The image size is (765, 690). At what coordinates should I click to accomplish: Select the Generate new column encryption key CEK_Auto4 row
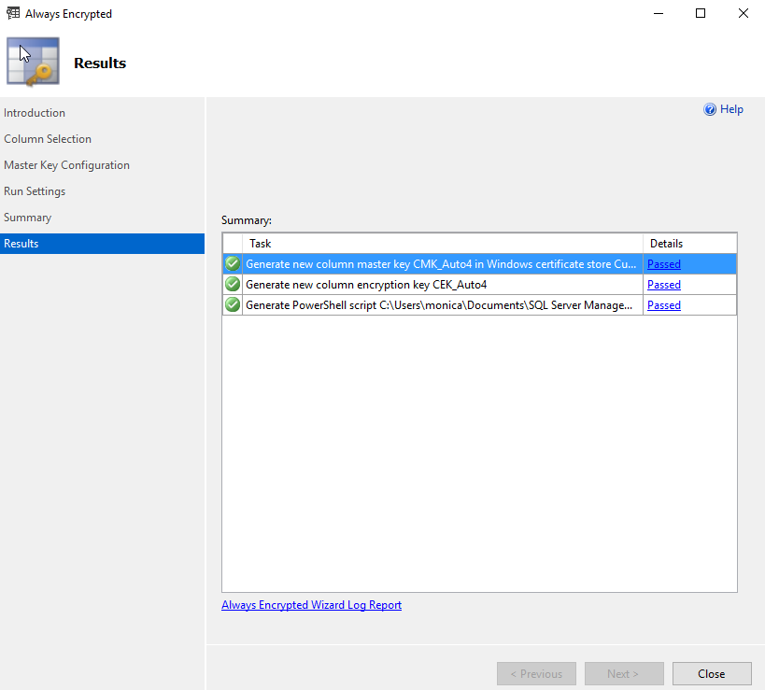479,284
